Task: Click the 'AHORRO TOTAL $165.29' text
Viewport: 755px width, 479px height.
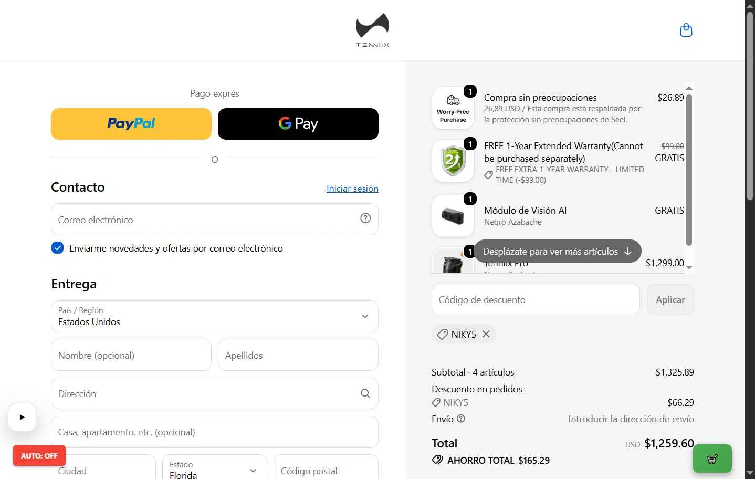Action: coord(498,461)
